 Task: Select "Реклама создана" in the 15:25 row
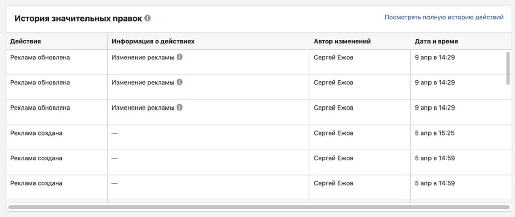36,133
